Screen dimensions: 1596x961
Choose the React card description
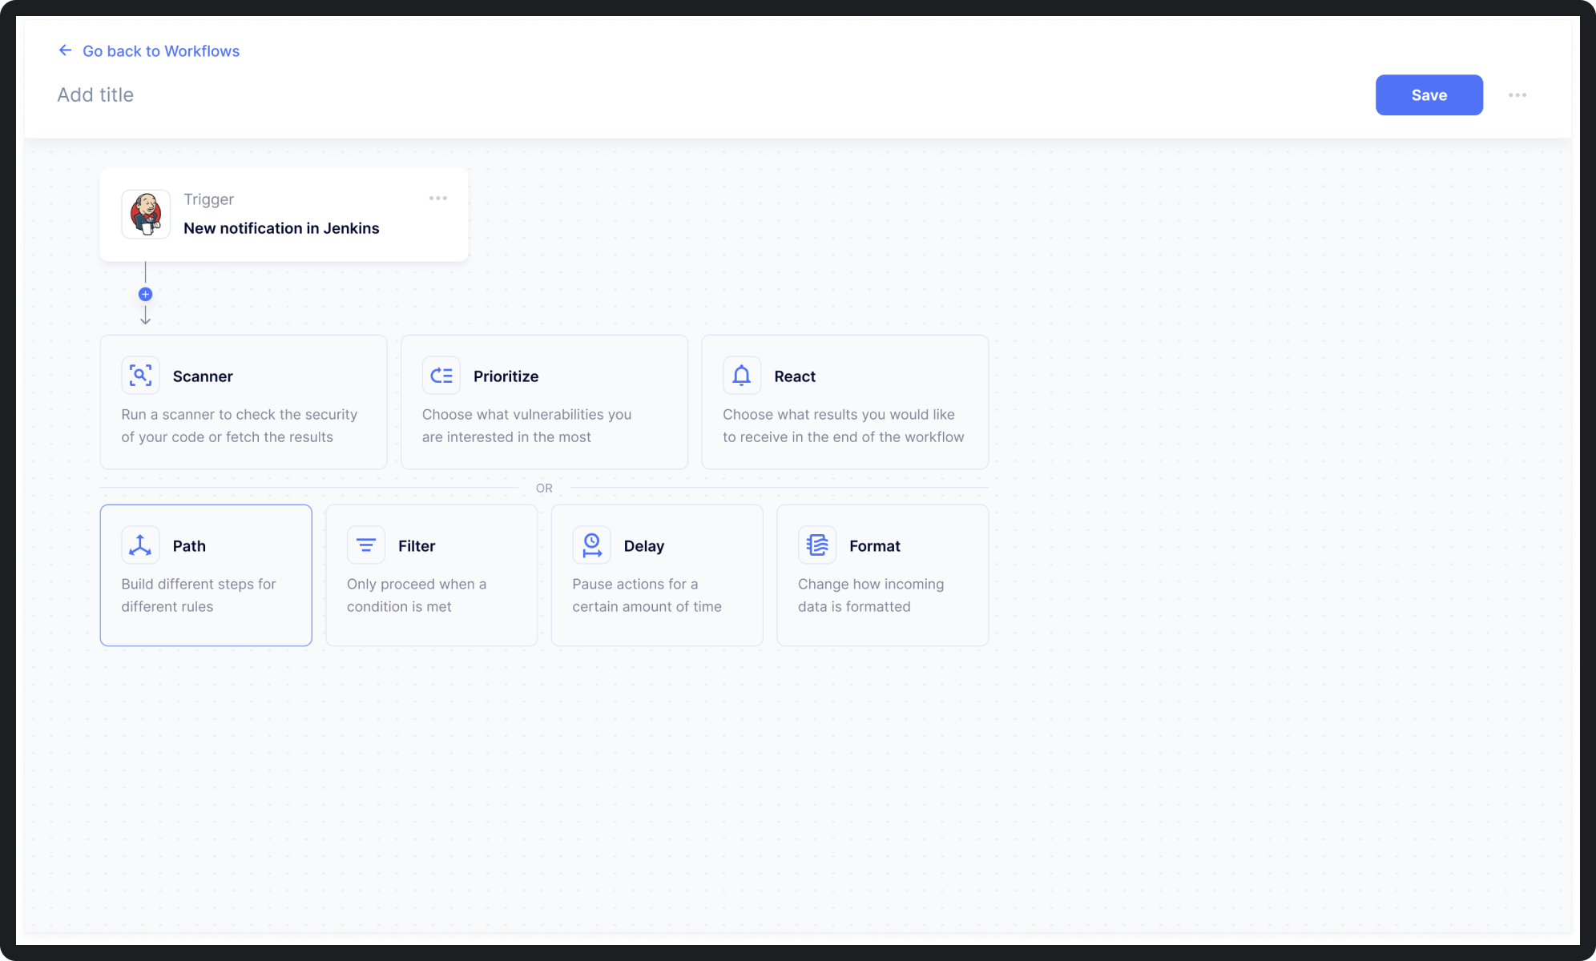843,426
